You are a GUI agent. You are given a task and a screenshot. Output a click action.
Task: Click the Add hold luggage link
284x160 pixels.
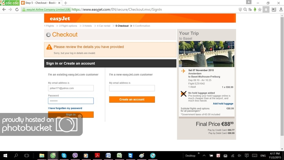223,104
